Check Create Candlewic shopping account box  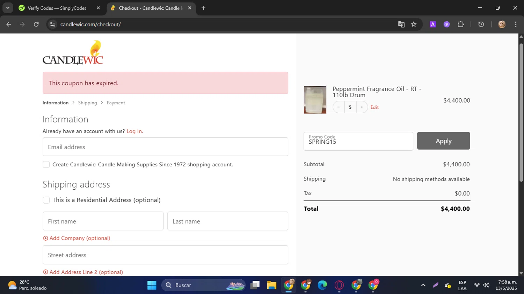(46, 165)
